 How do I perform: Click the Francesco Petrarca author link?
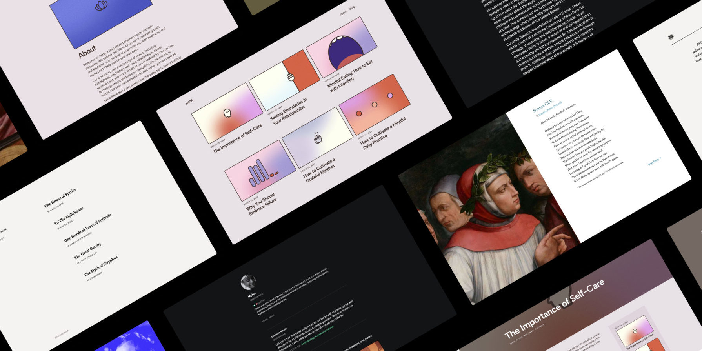[550, 109]
